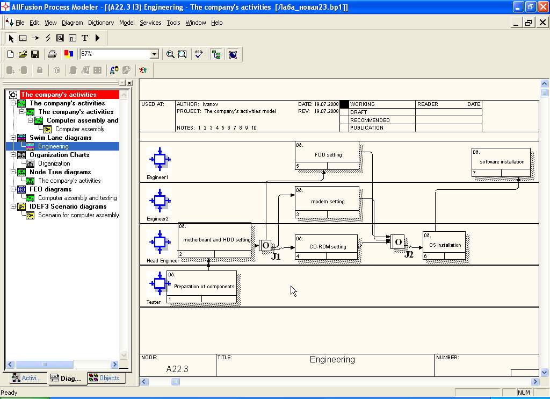
Task: Open the Help menu
Action: [217, 23]
